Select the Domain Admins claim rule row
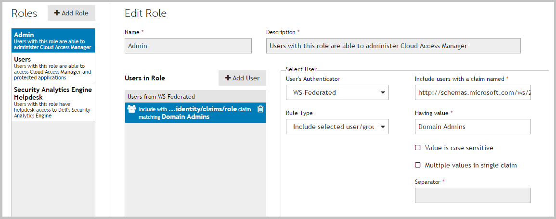This screenshot has height=219, width=556. (x=193, y=113)
